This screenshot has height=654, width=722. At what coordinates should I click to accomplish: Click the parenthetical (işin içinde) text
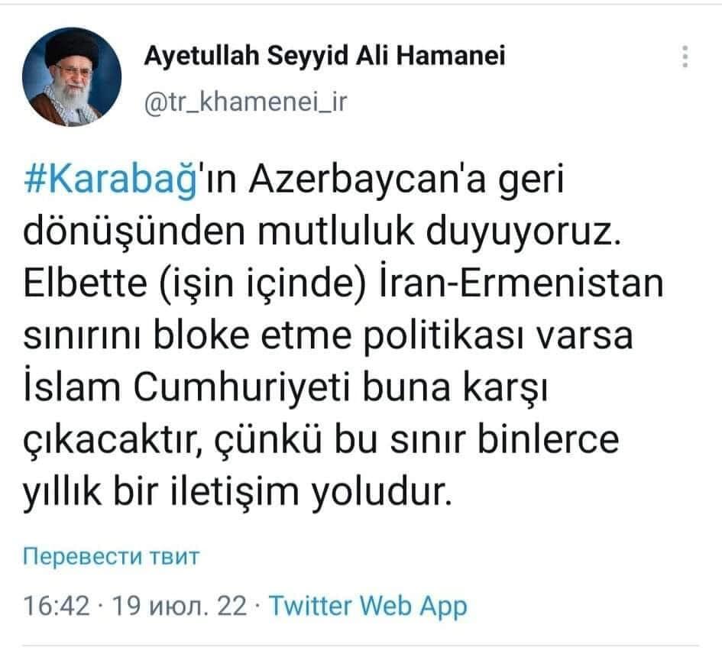263,283
